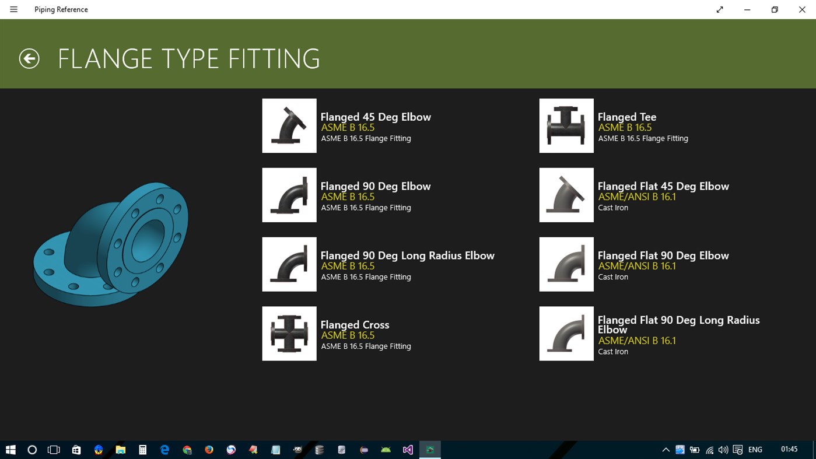
Task: Open the Action Center icon
Action: 738,449
